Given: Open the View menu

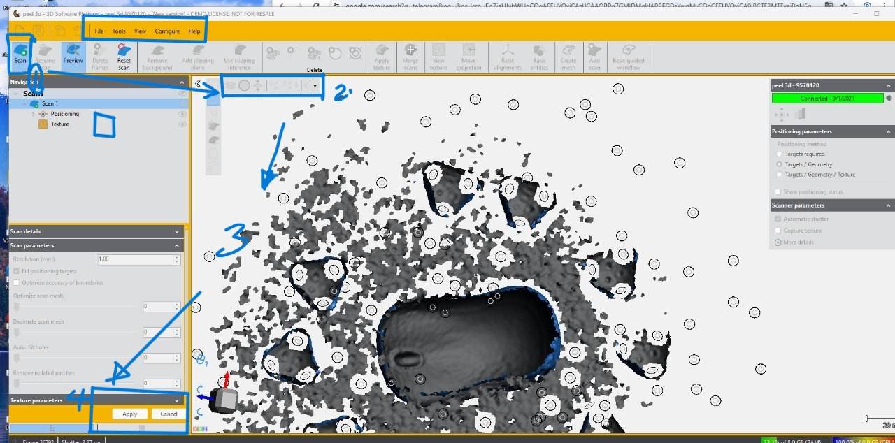Looking at the screenshot, I should tap(140, 31).
